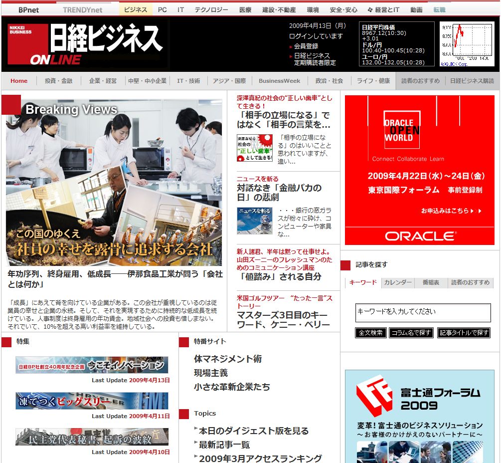Open the 政治・社会 navigation item
The width and height of the screenshot is (501, 463).
click(x=329, y=81)
